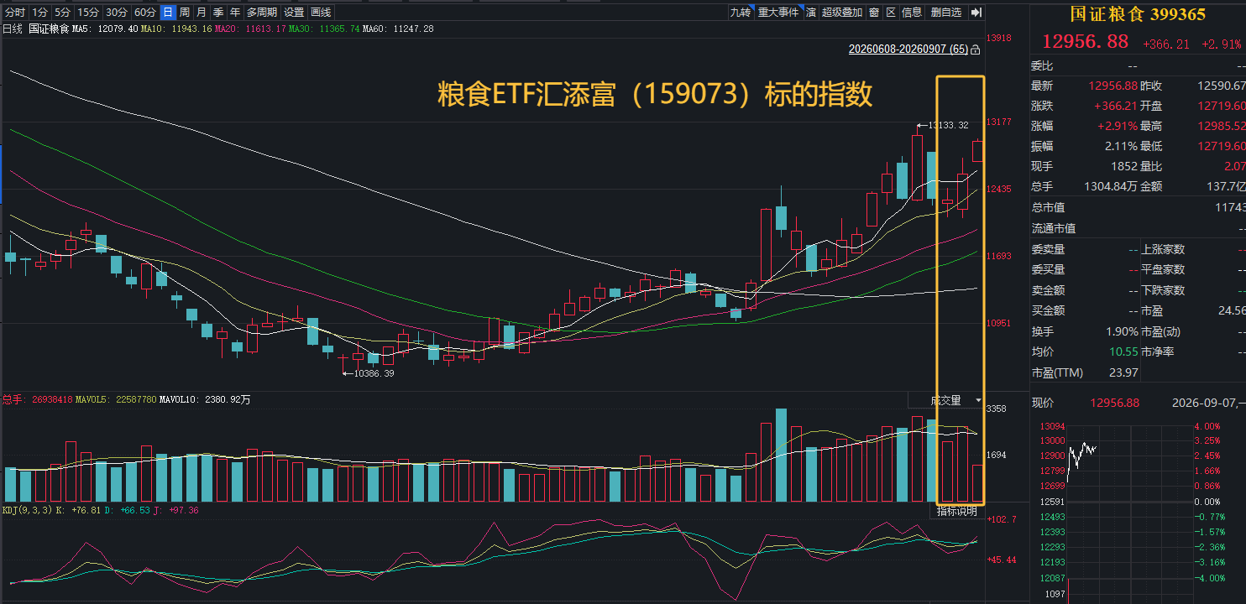Click the 涨幅 value +2.91%

1118,126
